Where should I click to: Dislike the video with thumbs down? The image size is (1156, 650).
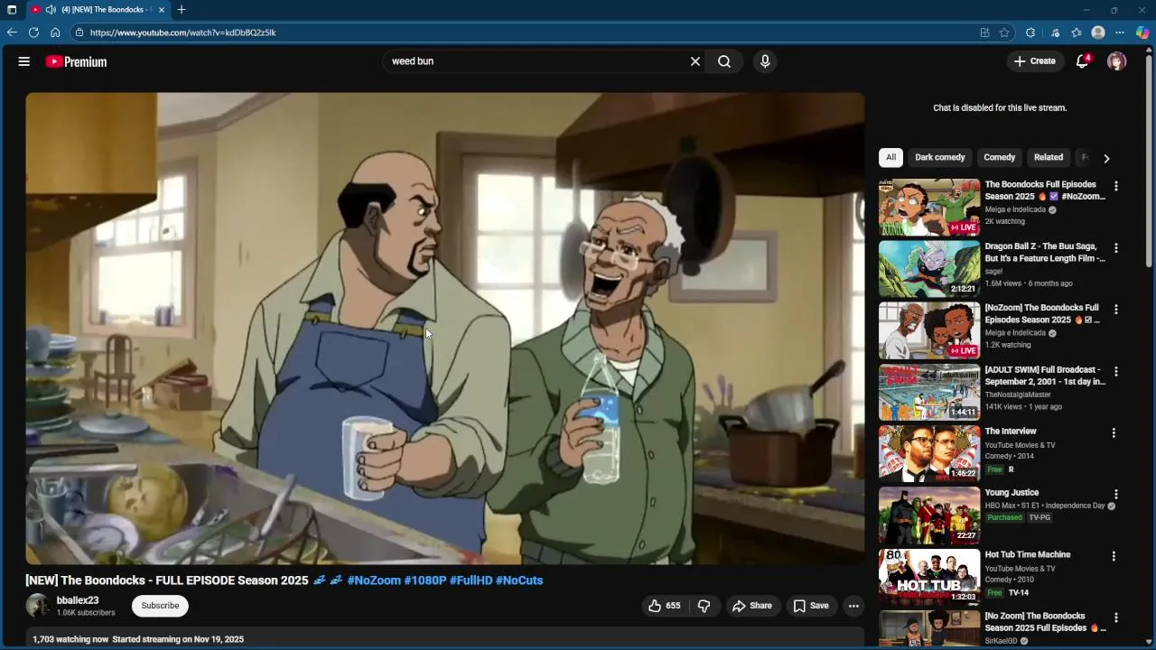[x=704, y=606]
